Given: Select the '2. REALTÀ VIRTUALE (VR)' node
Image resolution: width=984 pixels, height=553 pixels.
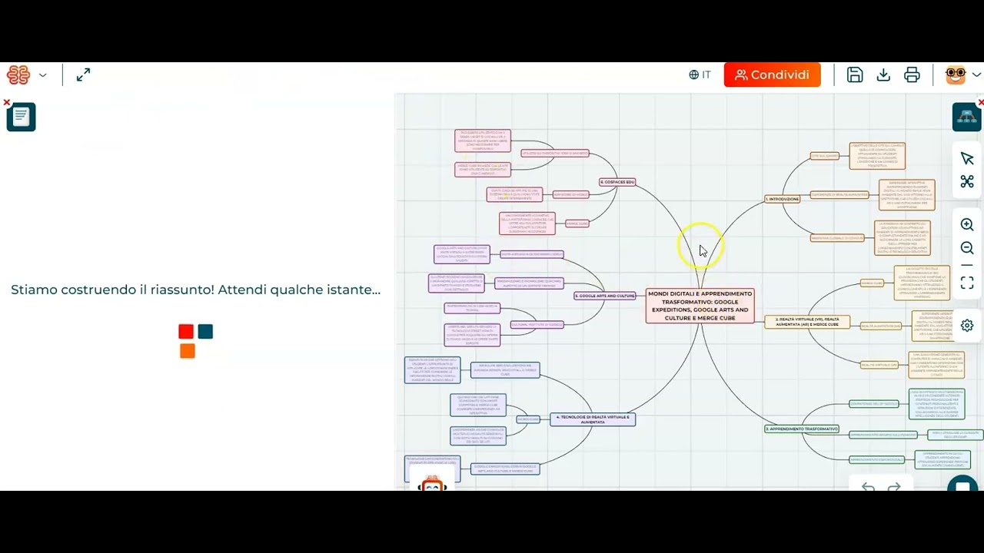Looking at the screenshot, I should [807, 322].
